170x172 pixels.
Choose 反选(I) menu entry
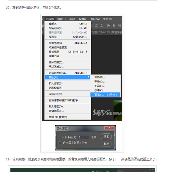(x=68, y=37)
